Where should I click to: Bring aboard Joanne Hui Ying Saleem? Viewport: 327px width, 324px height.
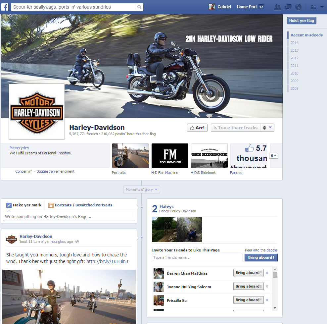click(248, 286)
